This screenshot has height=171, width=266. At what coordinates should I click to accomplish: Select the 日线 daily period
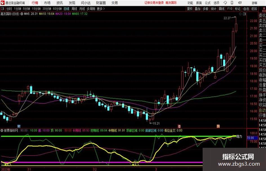pyautogui.click(x=66, y=9)
